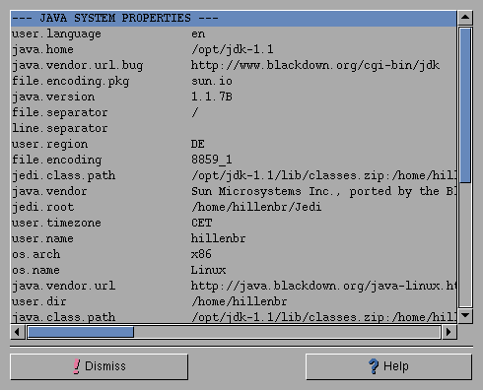Click the horizontal scrollbar thumb
Screen dimensions: 483x390
(x=81, y=332)
